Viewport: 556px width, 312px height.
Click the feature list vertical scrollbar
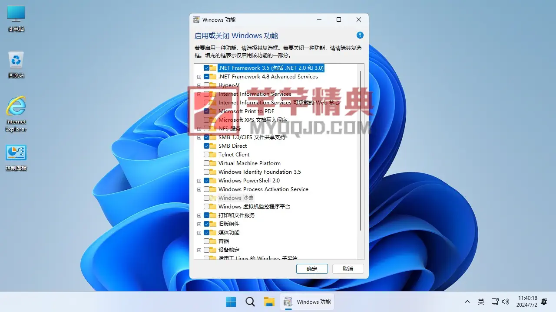(x=361, y=152)
